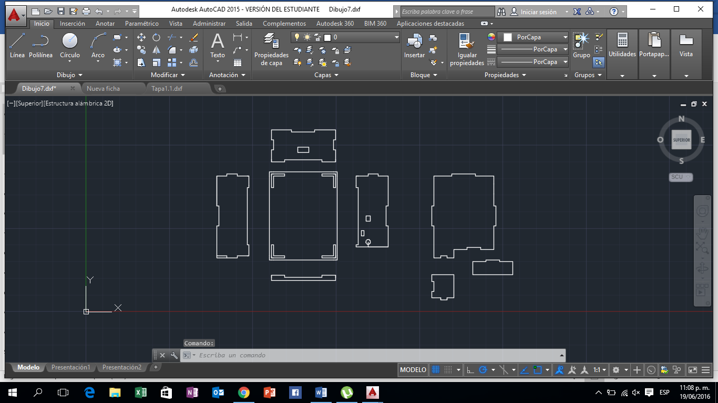Select the Polilínea tool
The image size is (718, 403).
[x=40, y=45]
